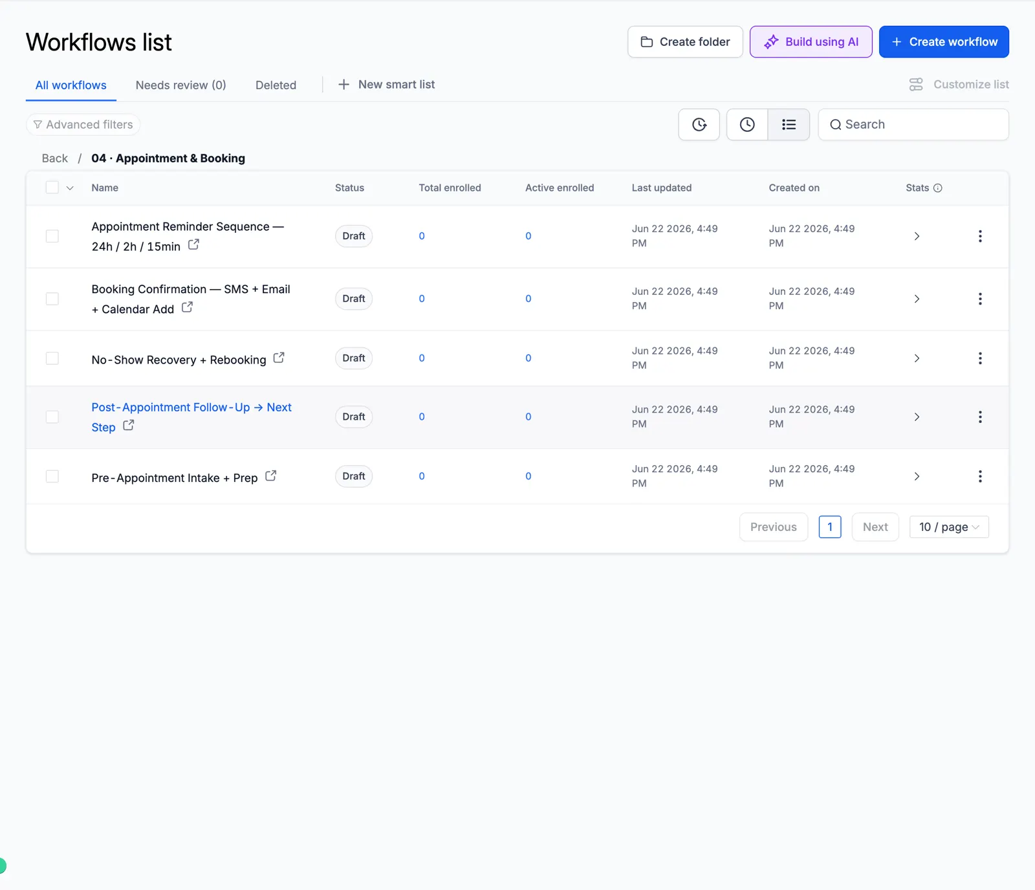
Task: Check the Booking Confirmation row checkbox
Action: [x=52, y=299]
